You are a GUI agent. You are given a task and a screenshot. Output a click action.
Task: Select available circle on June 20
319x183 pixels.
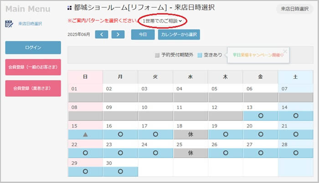[x=261, y=134]
